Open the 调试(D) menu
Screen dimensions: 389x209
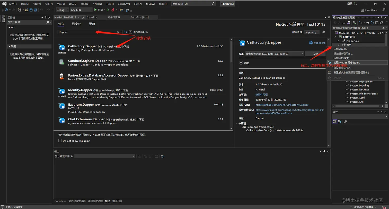[x=73, y=4]
